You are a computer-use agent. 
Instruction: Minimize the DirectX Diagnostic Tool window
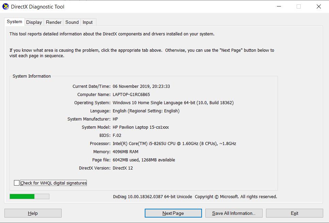[x=279, y=6]
